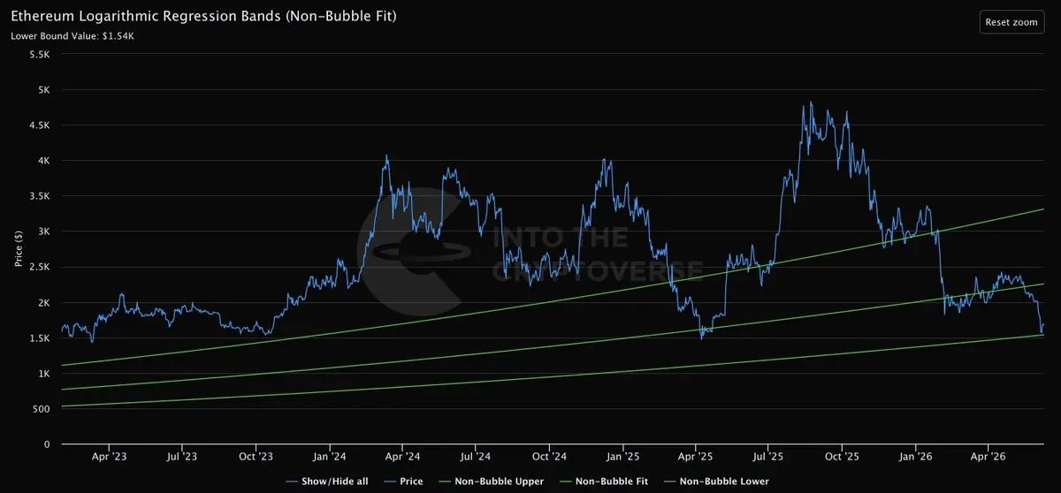Screen dimensions: 1061x493
Task: Click the Apr '23 x-axis label
Action: coord(108,458)
